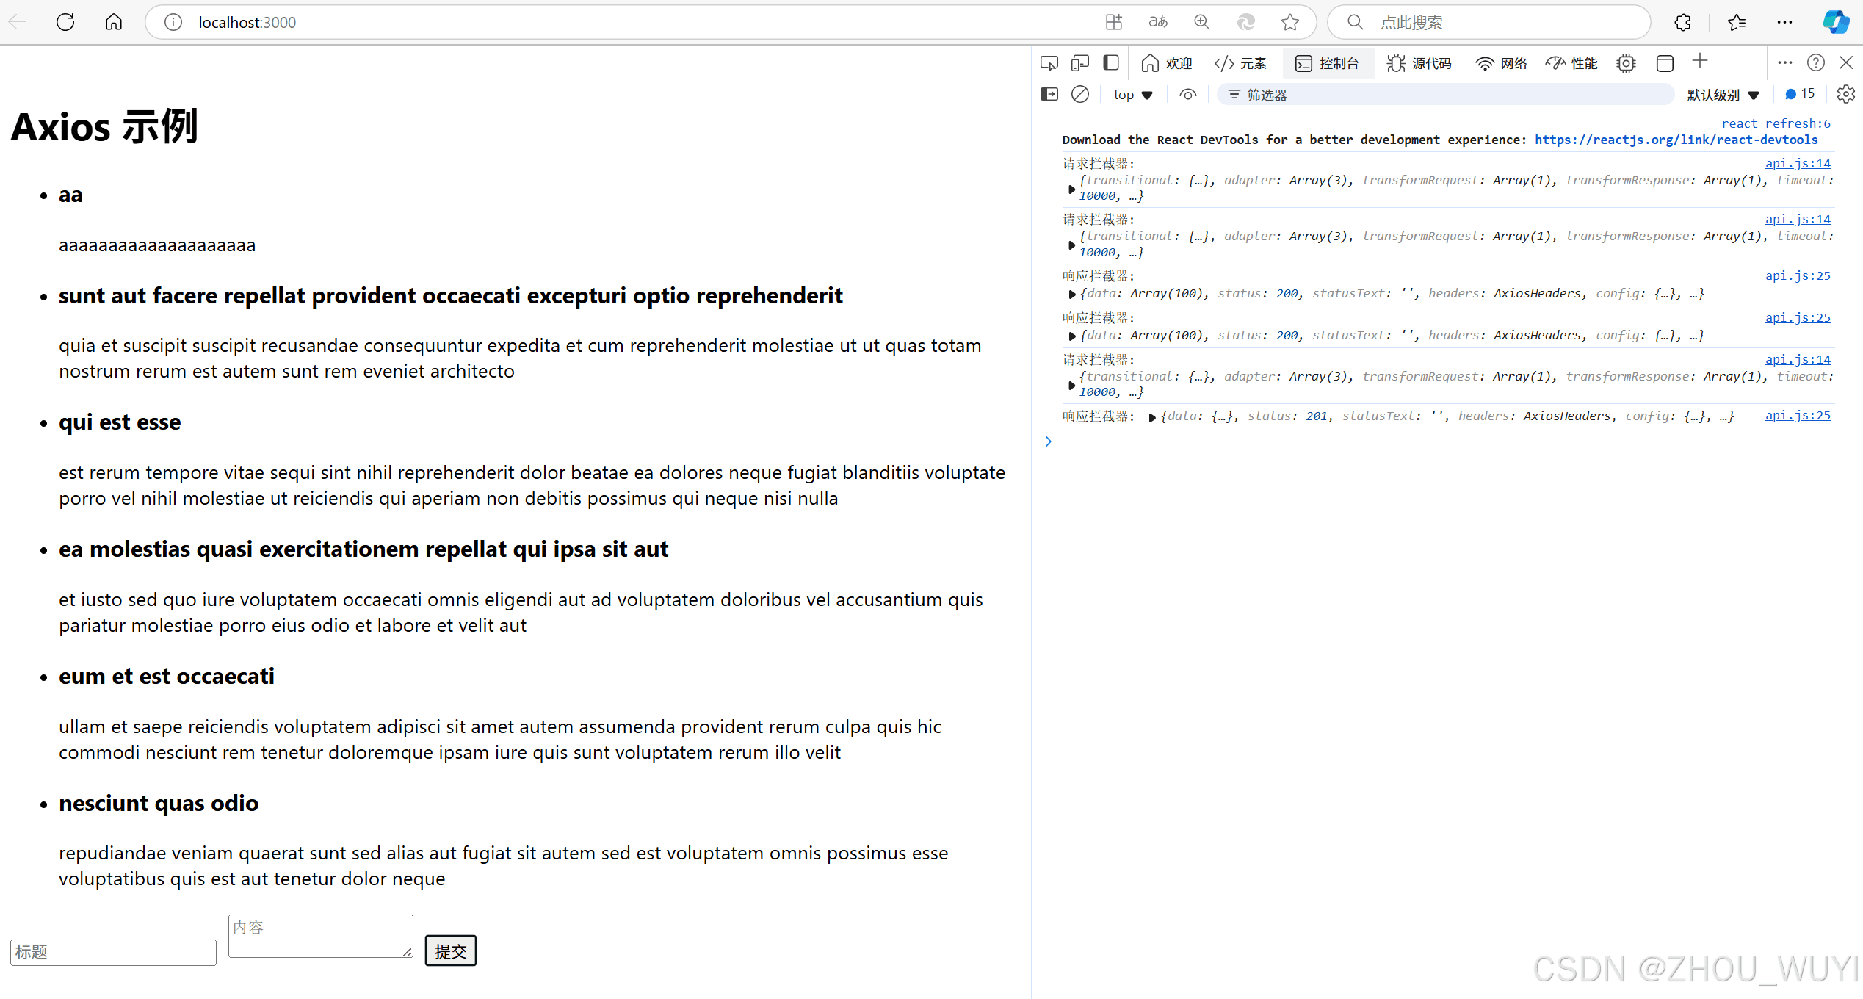
Task: Open react refresh:6 source link
Action: pos(1776,123)
